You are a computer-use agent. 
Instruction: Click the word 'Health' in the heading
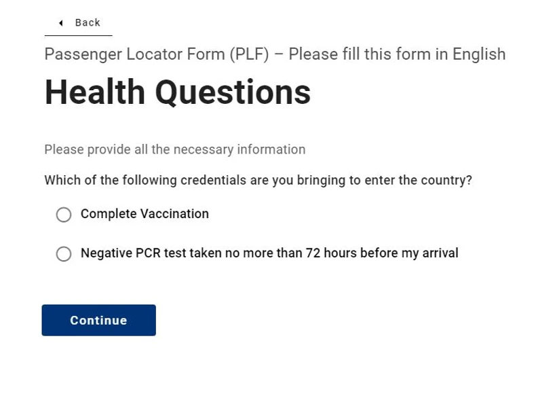pos(95,92)
